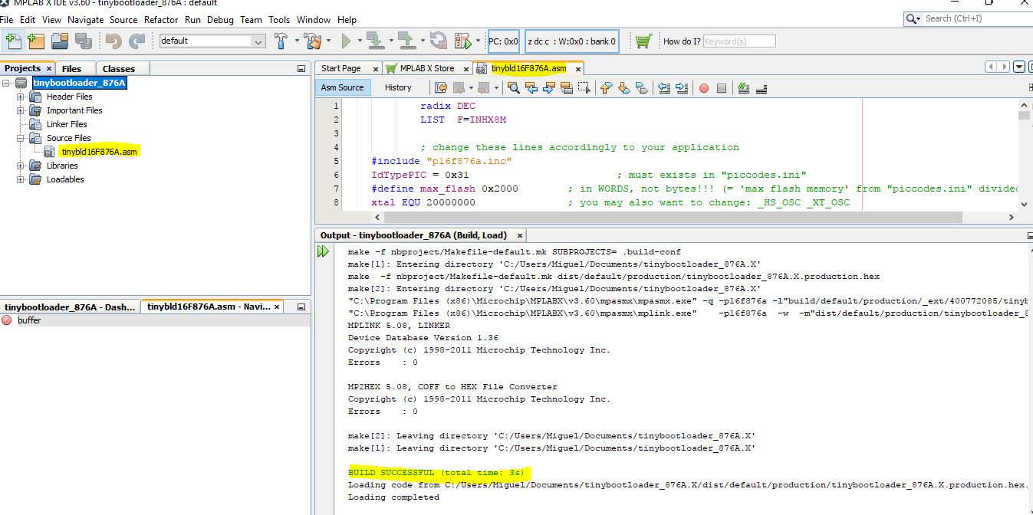Open the dropdown beside Make and Program Device
Image resolution: width=1033 pixels, height=515 pixels.
pyautogui.click(x=391, y=41)
